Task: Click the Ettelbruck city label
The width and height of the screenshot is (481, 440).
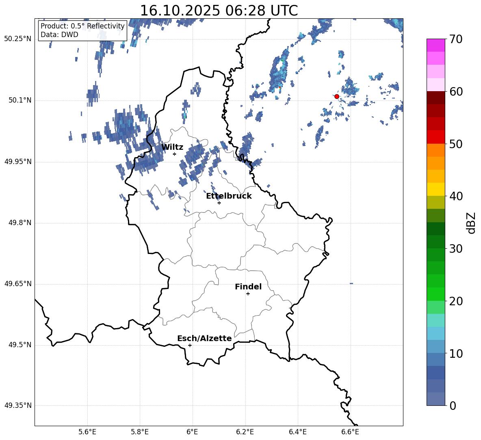Action: click(x=229, y=196)
